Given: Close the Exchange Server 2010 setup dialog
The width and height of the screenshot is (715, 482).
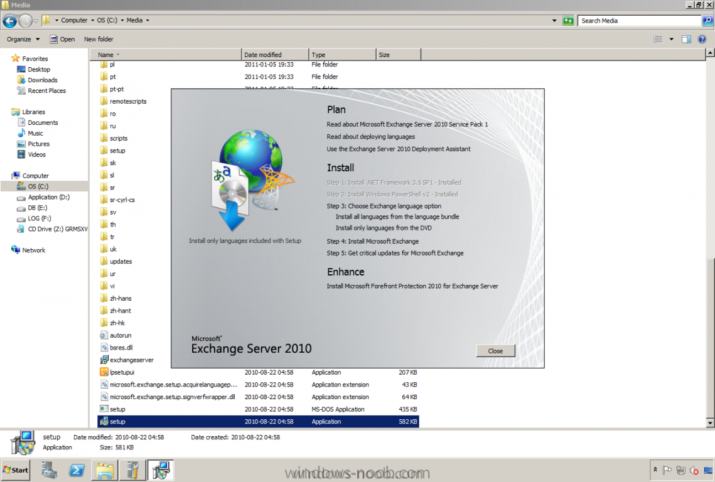Looking at the screenshot, I should tap(496, 351).
